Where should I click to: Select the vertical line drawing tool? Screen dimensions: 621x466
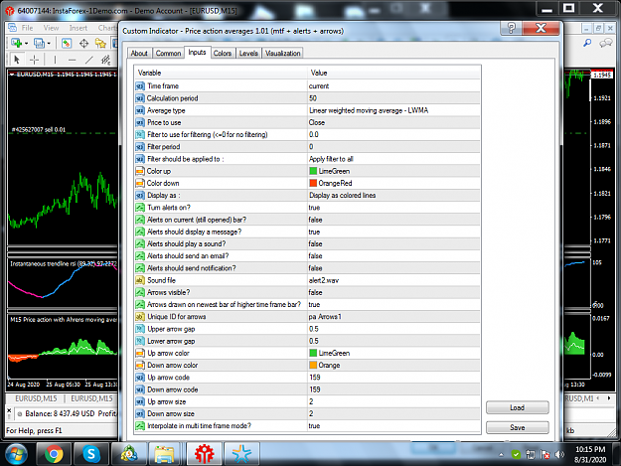coord(55,60)
